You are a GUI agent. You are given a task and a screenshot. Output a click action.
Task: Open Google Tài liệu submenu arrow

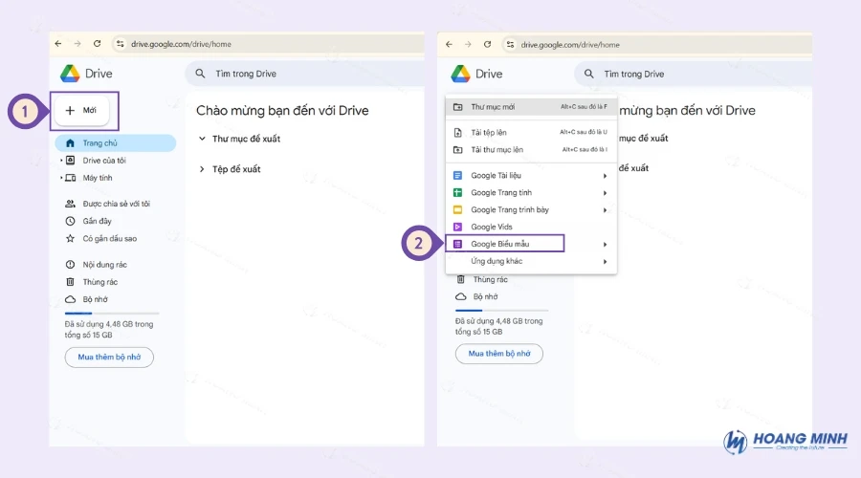click(x=606, y=176)
